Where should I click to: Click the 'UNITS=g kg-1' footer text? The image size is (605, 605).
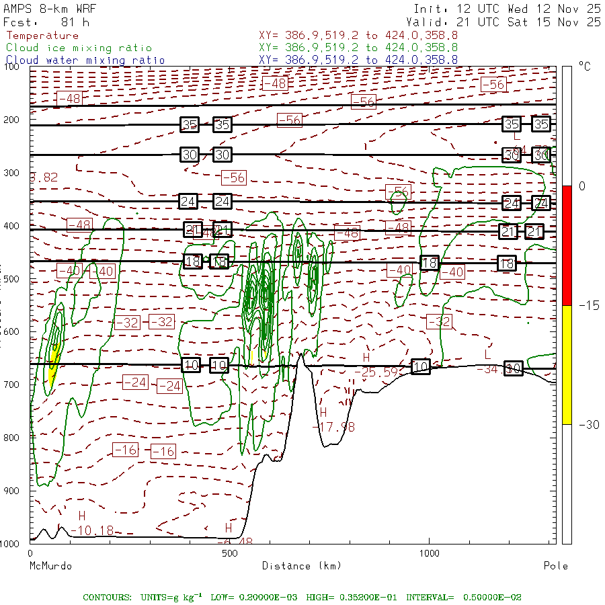pyautogui.click(x=171, y=598)
